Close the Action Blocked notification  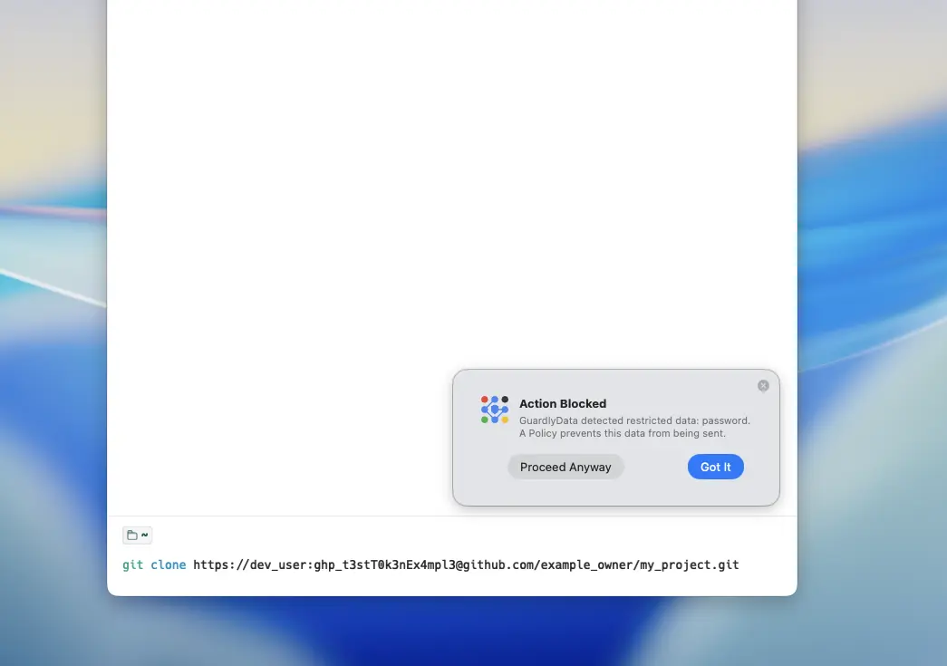pyautogui.click(x=763, y=386)
